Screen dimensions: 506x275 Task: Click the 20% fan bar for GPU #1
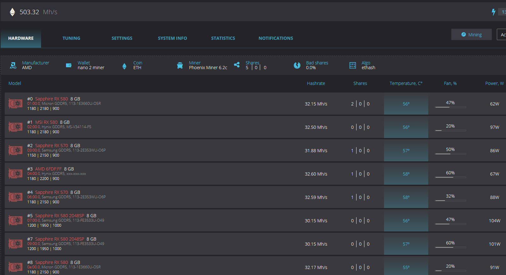pyautogui.click(x=450, y=130)
